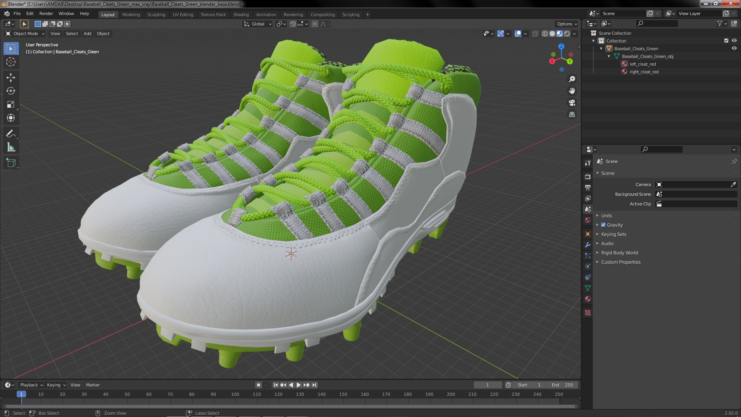Switch to the Modeling workspace tab
This screenshot has height=417, width=741.
(131, 15)
